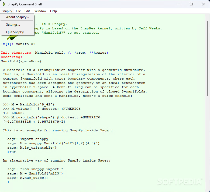The height and width of the screenshot is (192, 210).
Task: Click the 'Docstring:' red label
Action: [11, 57]
